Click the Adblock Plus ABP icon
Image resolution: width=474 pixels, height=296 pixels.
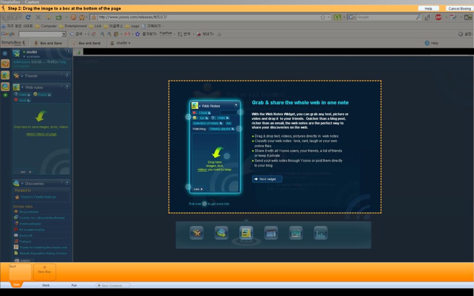click(438, 17)
